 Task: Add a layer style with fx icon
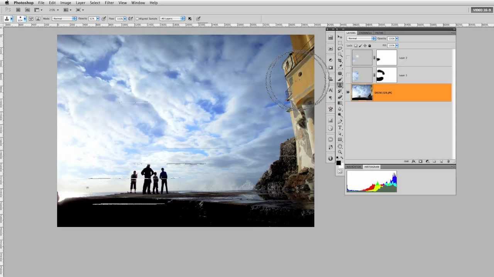click(413, 161)
